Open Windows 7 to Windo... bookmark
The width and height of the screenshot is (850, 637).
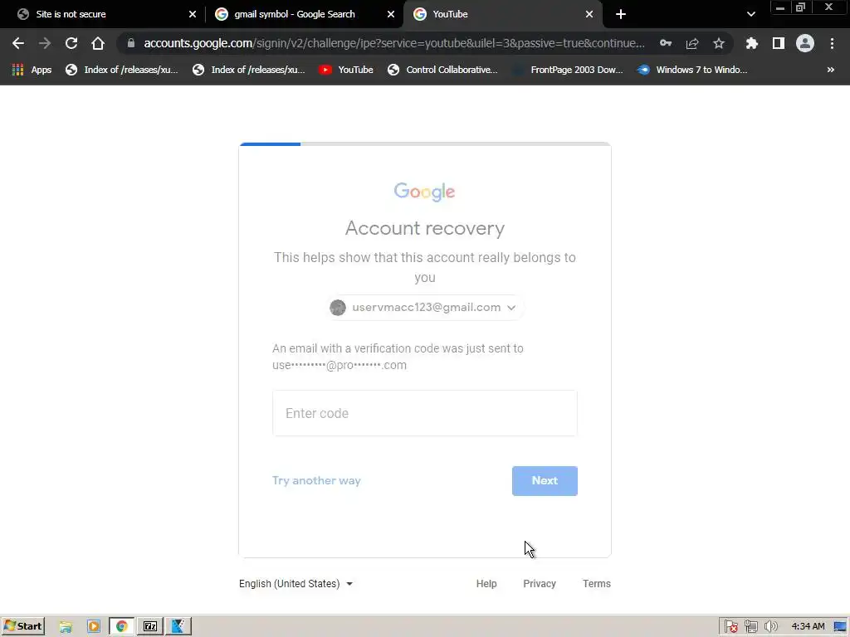click(x=692, y=70)
